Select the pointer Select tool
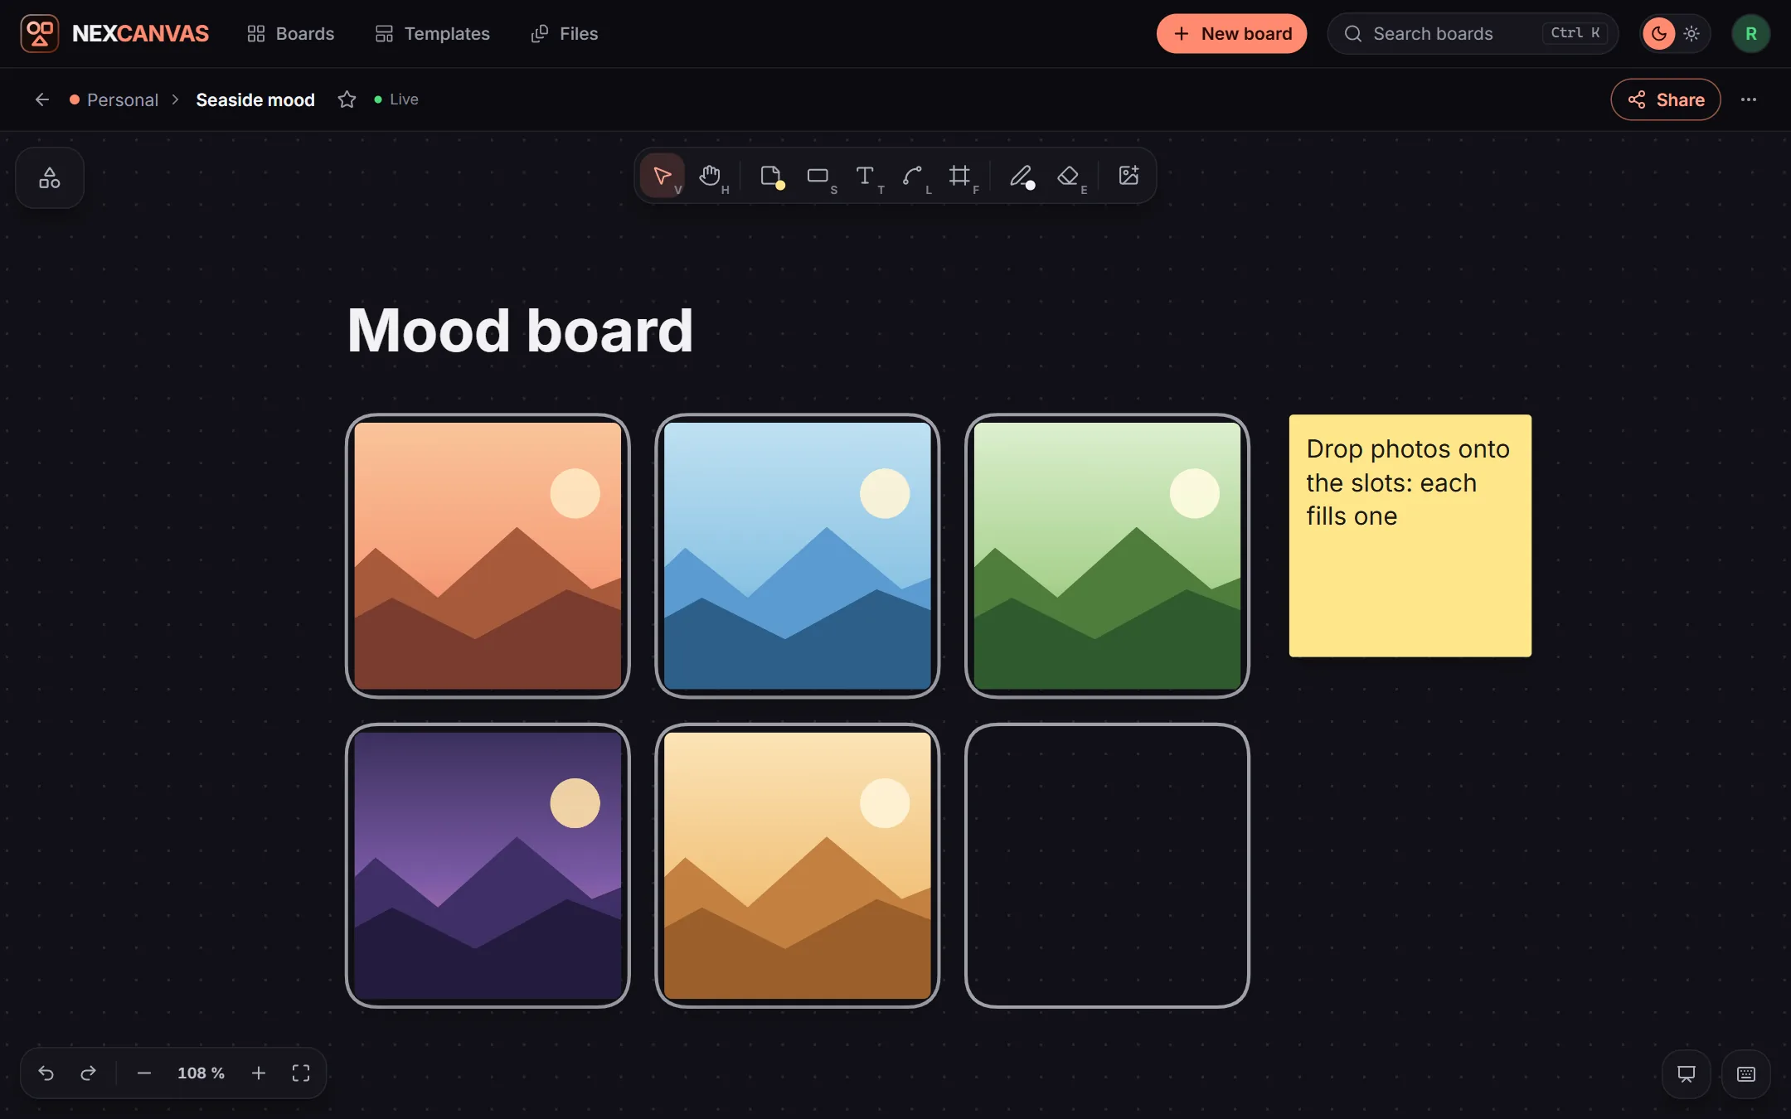 (662, 176)
